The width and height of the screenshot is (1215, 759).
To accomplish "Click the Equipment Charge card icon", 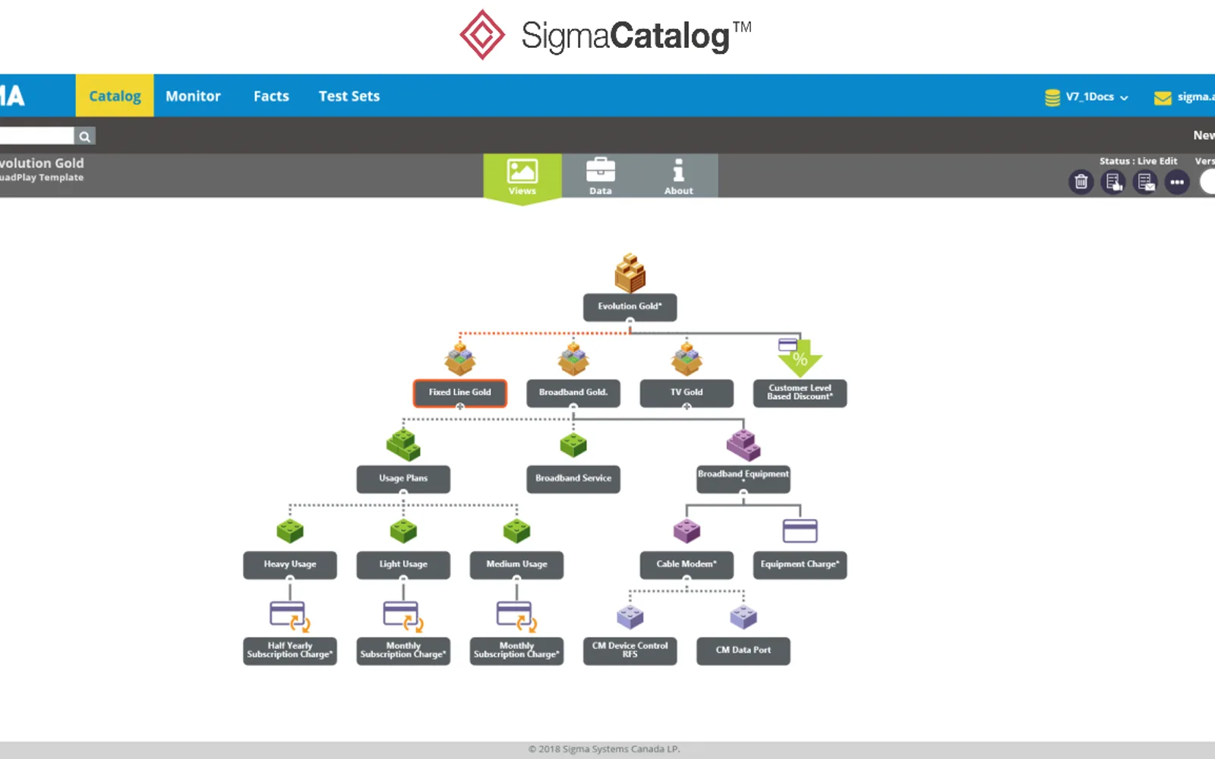I will point(800,531).
